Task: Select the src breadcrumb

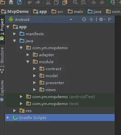Action: click(x=57, y=12)
